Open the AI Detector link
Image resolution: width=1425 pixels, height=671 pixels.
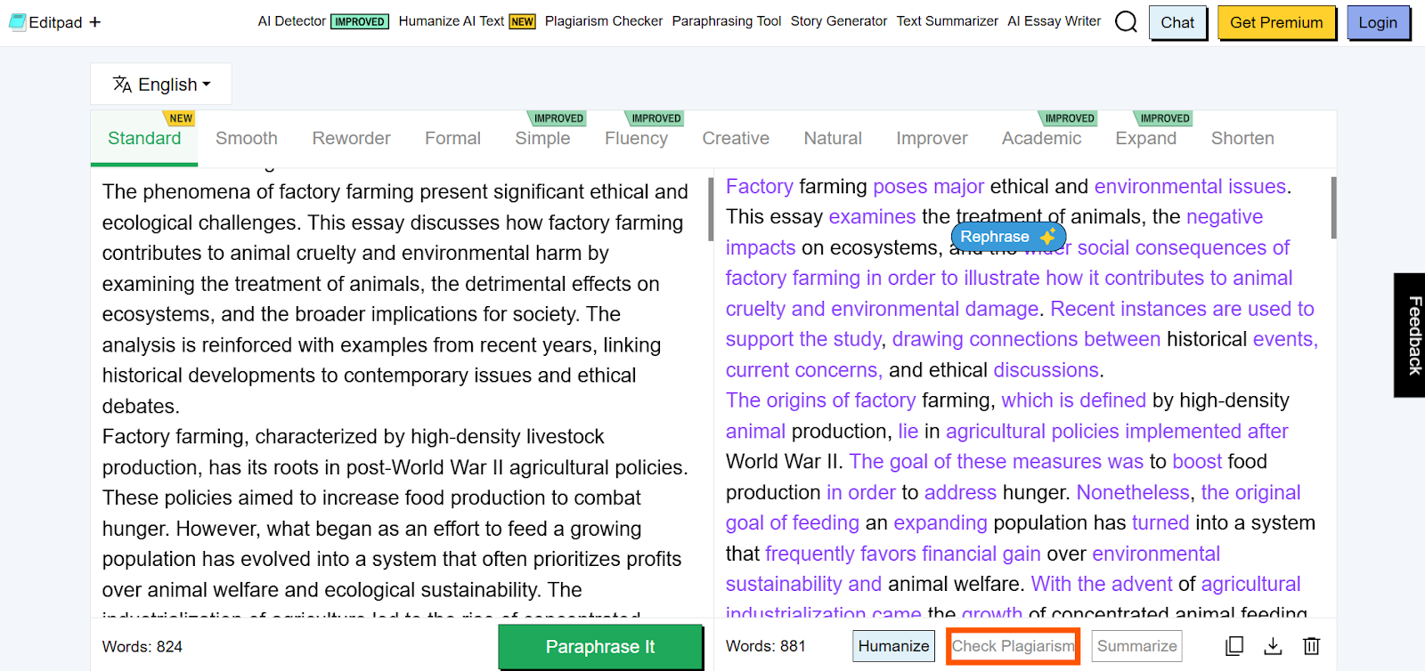[x=292, y=21]
